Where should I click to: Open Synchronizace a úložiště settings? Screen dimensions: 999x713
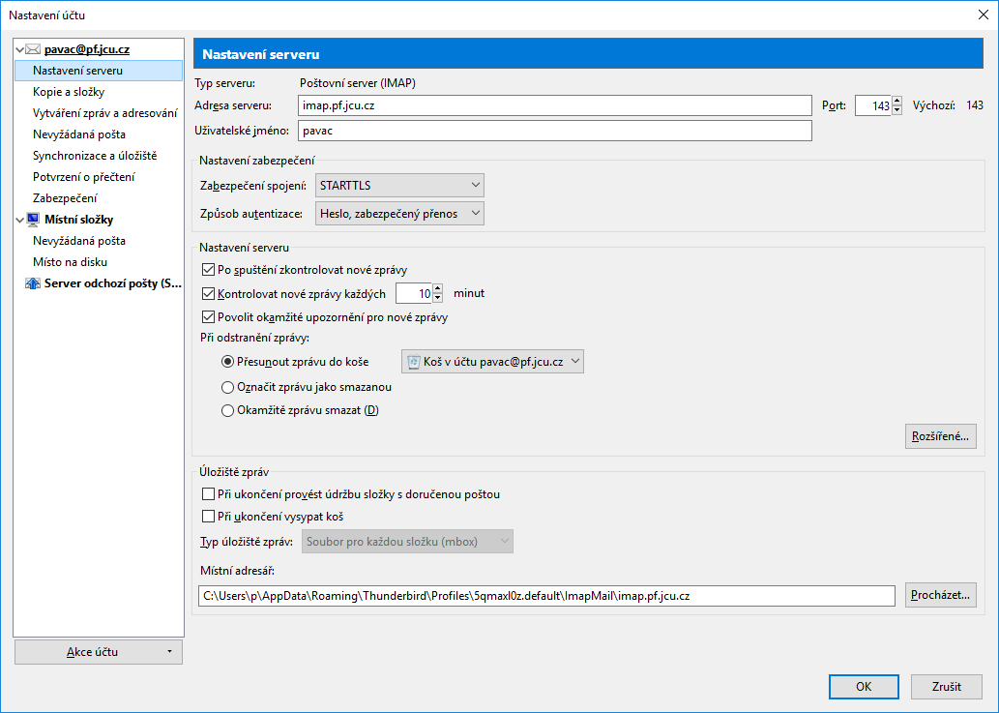click(x=95, y=156)
